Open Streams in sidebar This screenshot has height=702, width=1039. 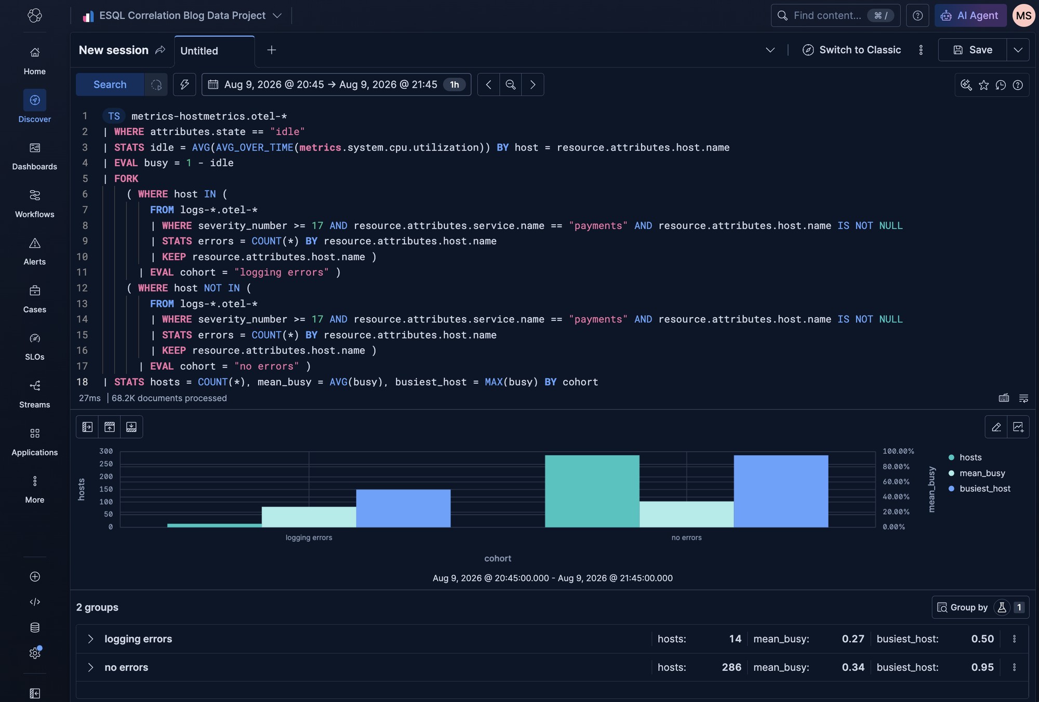(35, 395)
